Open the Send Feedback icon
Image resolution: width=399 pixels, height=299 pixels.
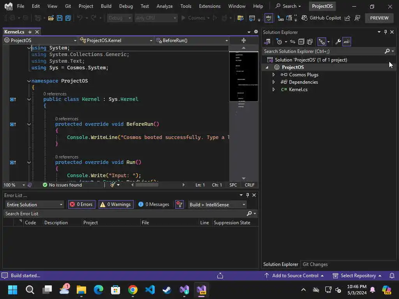click(x=357, y=18)
